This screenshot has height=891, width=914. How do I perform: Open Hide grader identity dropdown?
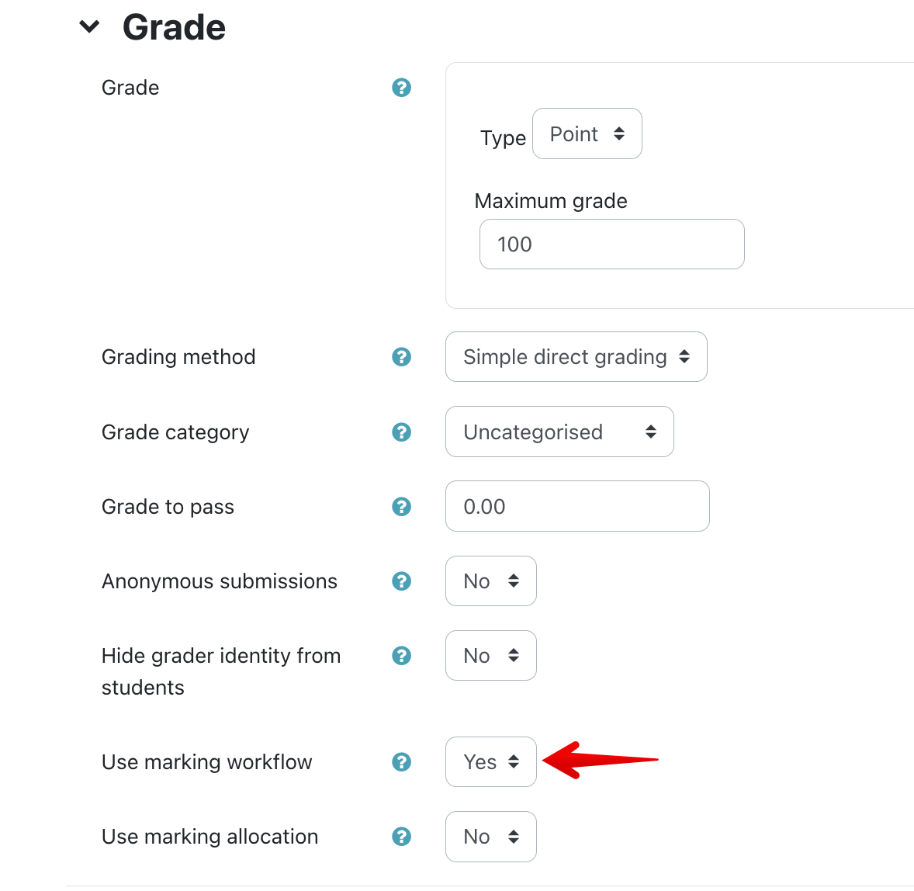(490, 656)
